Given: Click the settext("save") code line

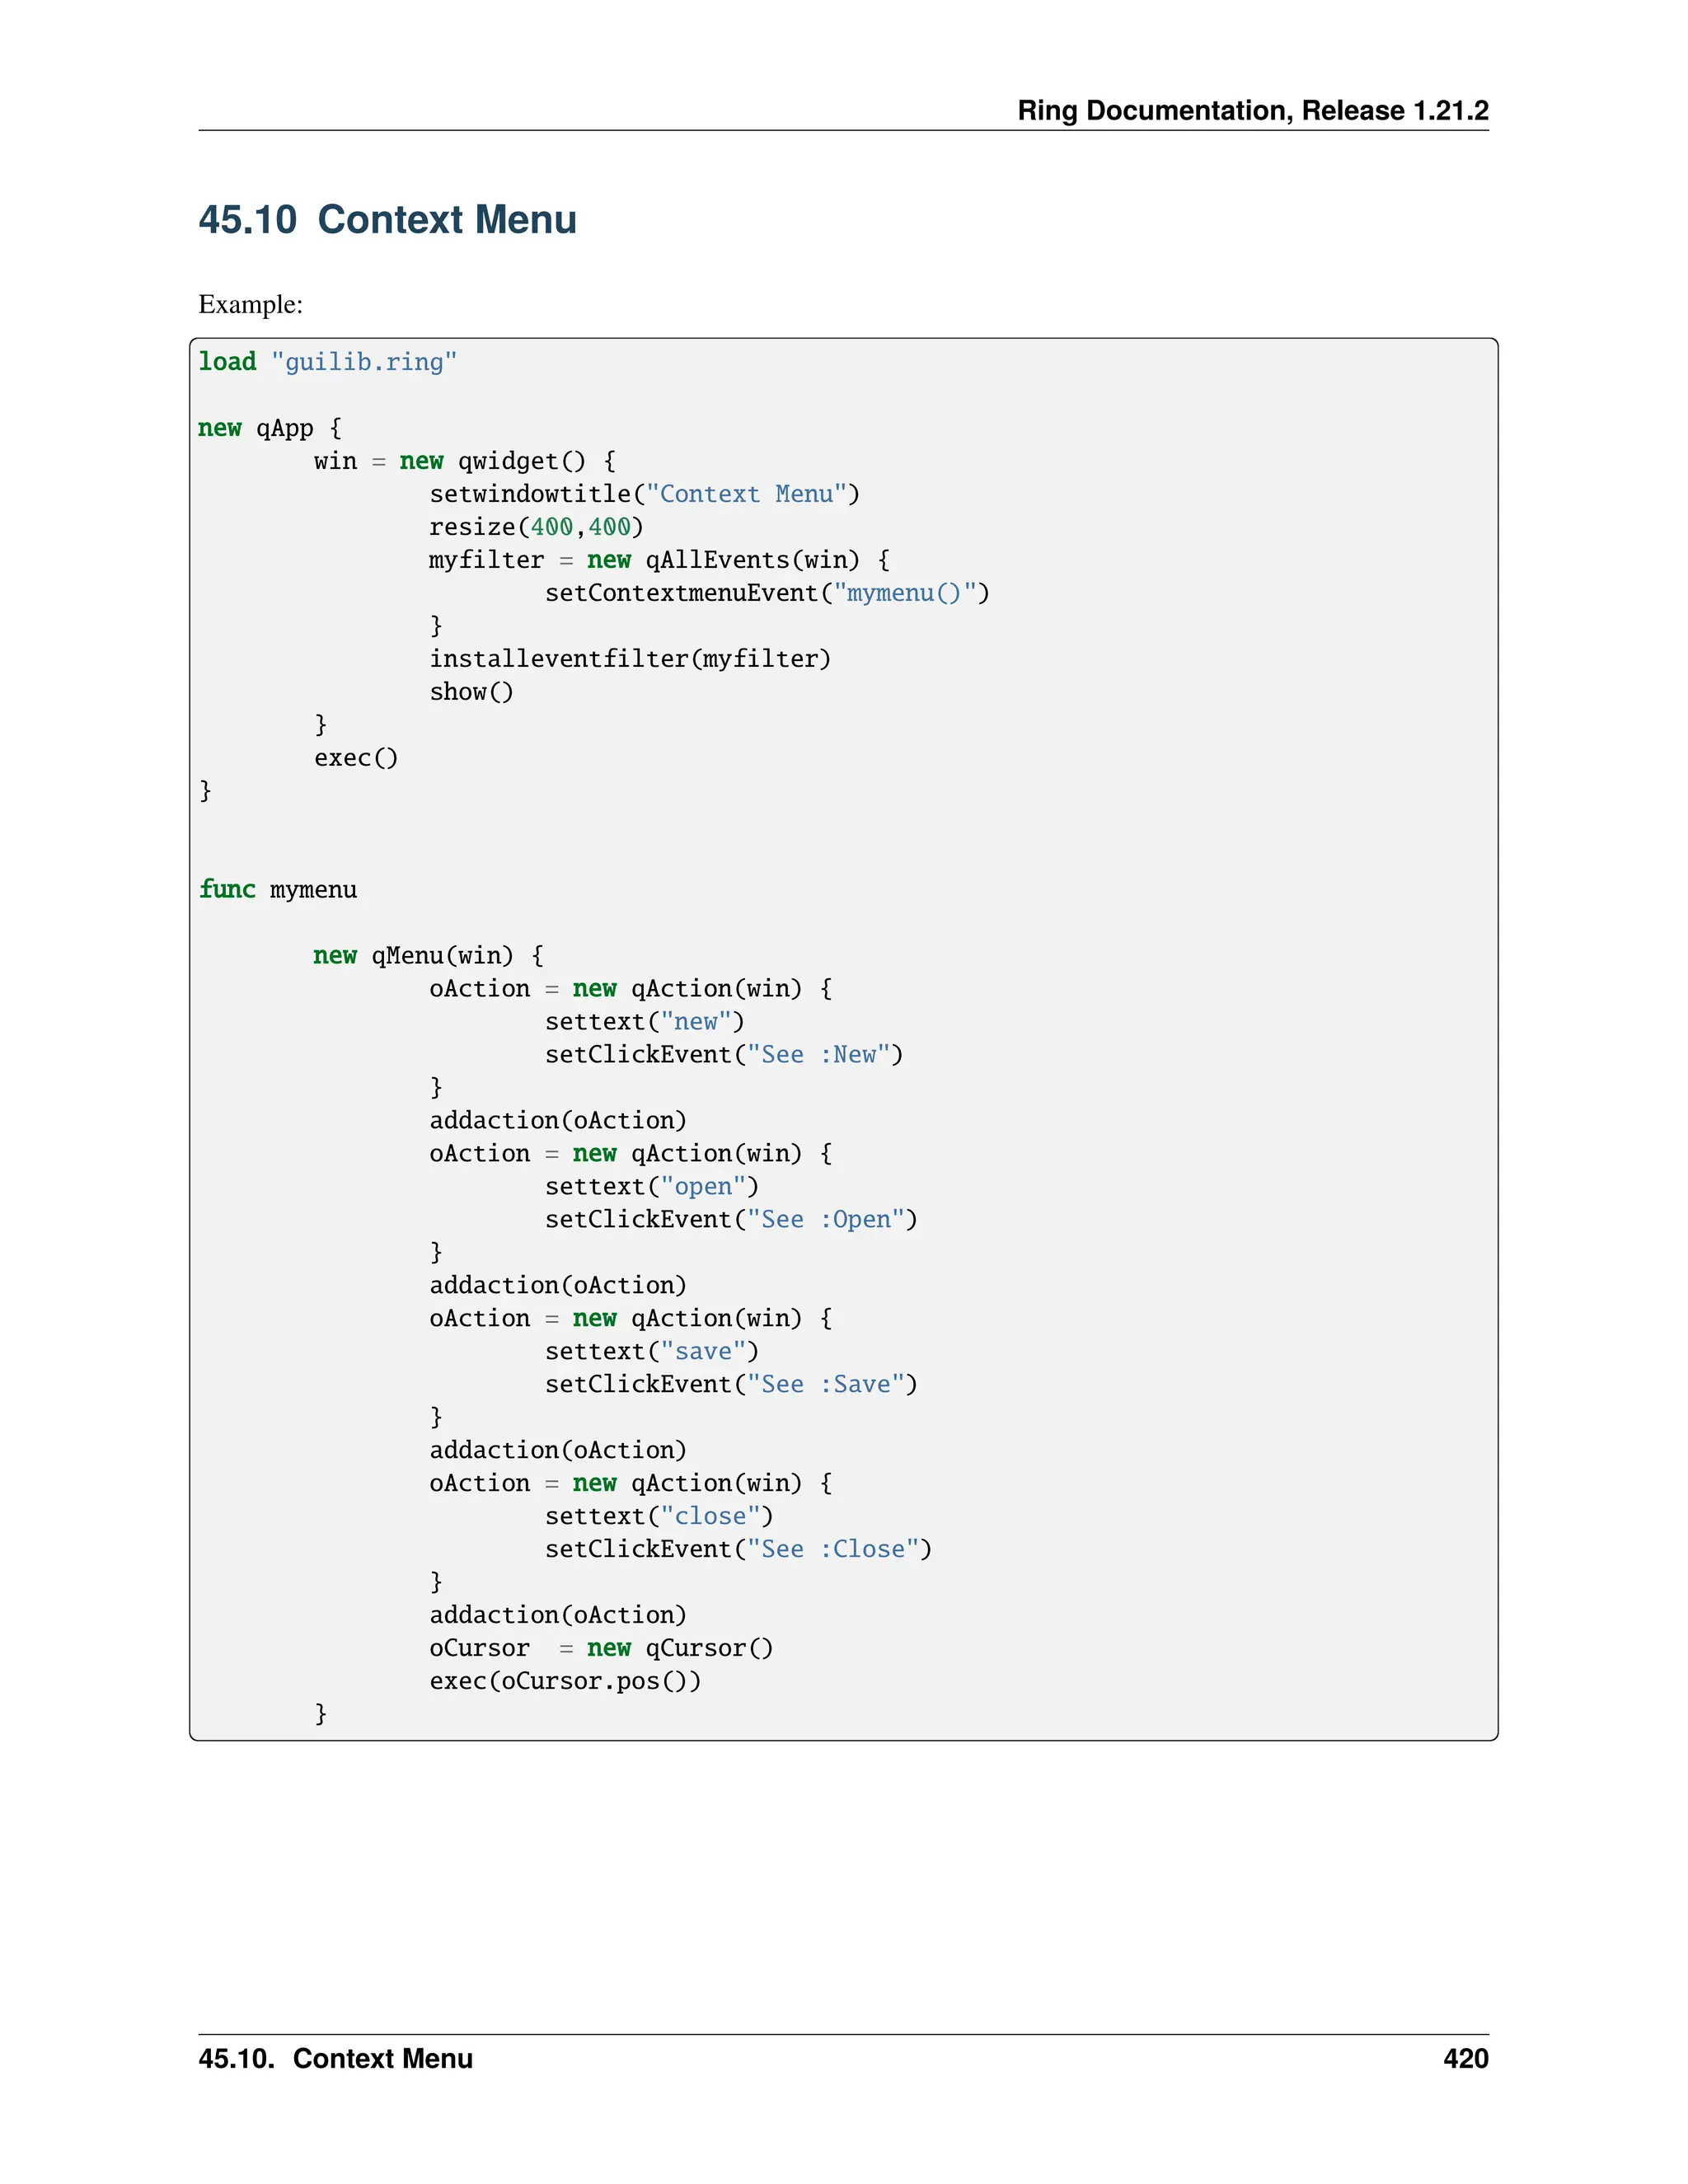Looking at the screenshot, I should pyautogui.click(x=651, y=1351).
